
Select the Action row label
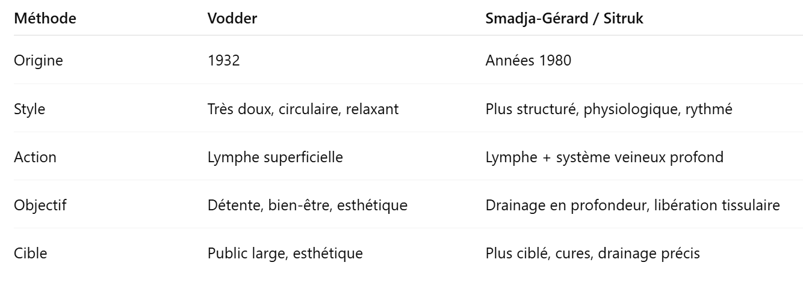[35, 157]
